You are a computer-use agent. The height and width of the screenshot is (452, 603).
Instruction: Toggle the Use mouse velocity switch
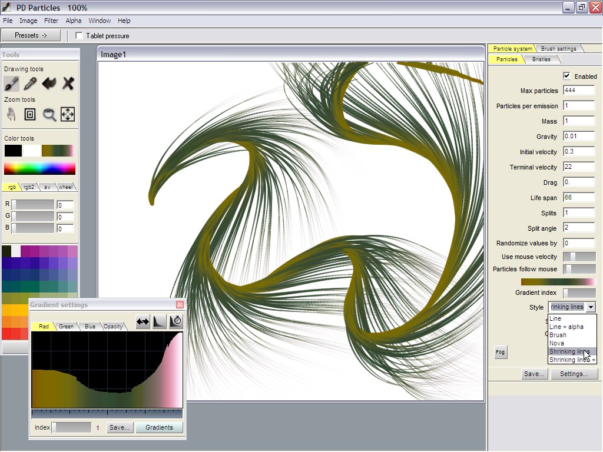pyautogui.click(x=579, y=257)
